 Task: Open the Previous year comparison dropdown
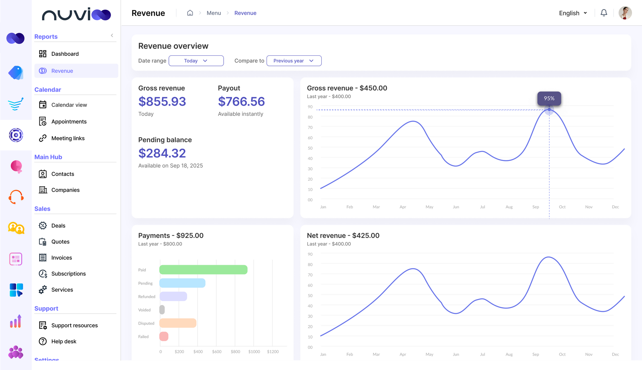[294, 60]
